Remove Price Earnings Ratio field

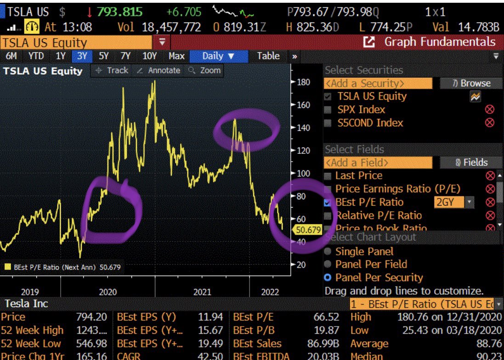tap(490, 189)
